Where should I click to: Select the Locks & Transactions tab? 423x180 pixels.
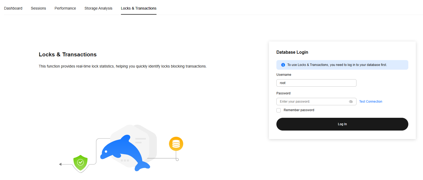[139, 8]
